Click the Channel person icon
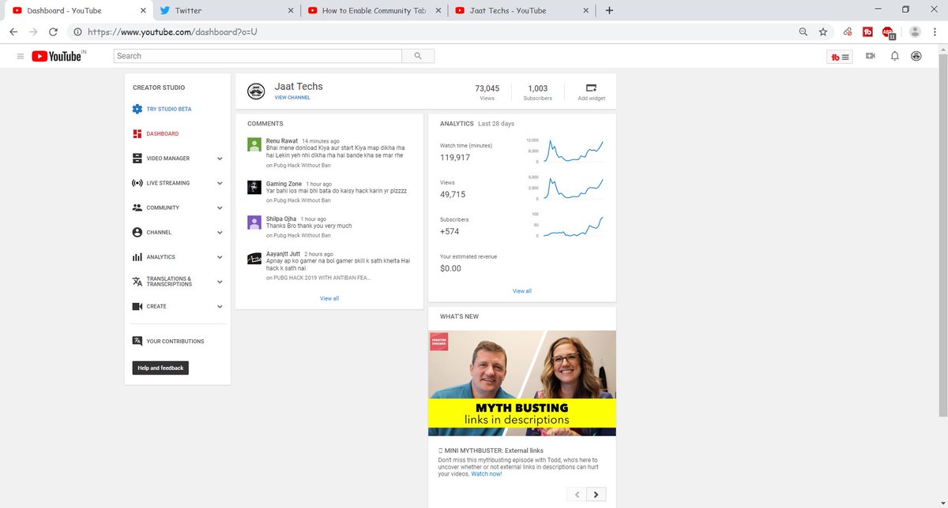The height and width of the screenshot is (508, 948). pyautogui.click(x=137, y=232)
